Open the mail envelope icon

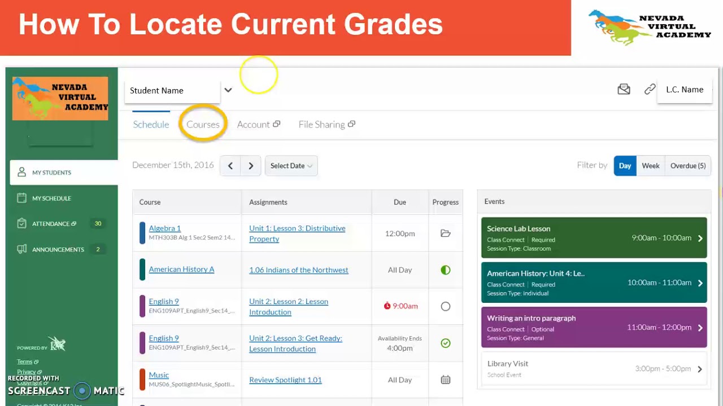click(624, 90)
